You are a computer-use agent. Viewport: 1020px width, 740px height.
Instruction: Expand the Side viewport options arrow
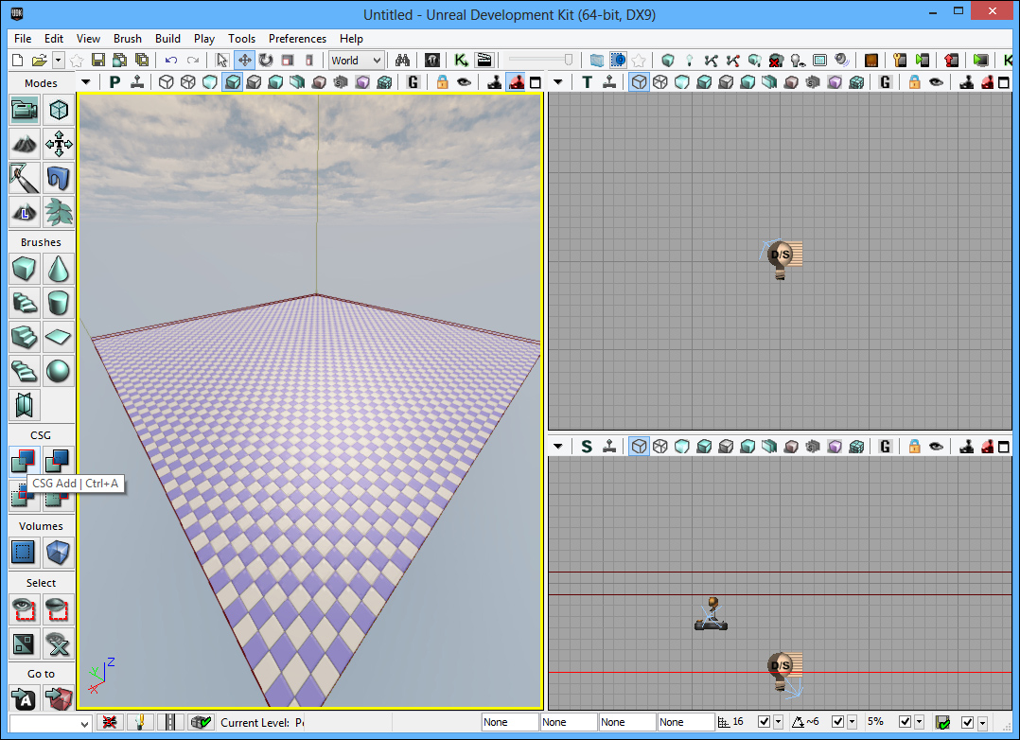pyautogui.click(x=558, y=446)
